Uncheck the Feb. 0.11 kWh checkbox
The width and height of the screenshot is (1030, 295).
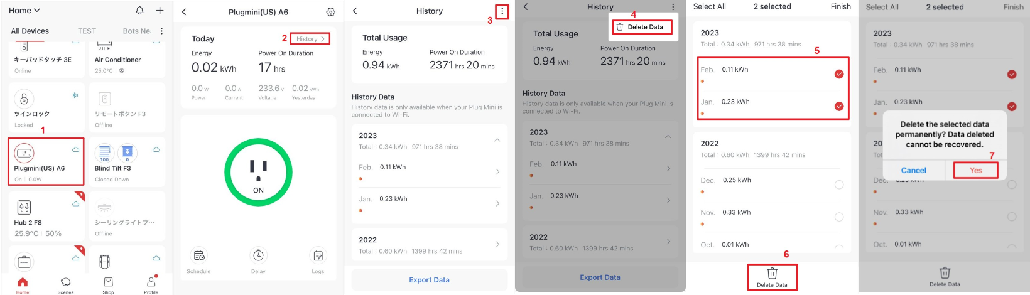pyautogui.click(x=839, y=74)
